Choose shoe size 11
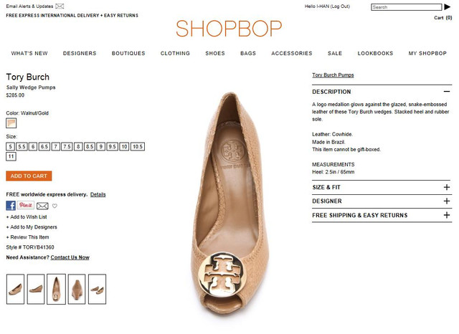The width and height of the screenshot is (459, 334). point(11,156)
